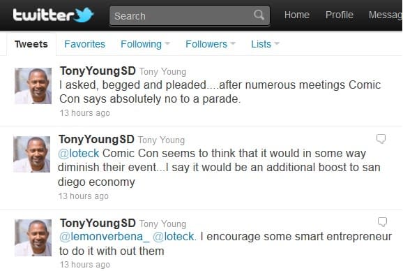Image resolution: width=403 pixels, height=271 pixels.
Task: Open the avatar on the san diego economy tweet
Action: (31, 154)
